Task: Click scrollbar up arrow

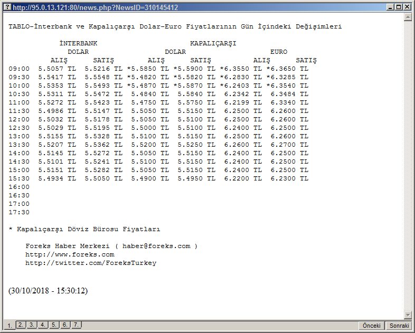Action: tap(408, 17)
